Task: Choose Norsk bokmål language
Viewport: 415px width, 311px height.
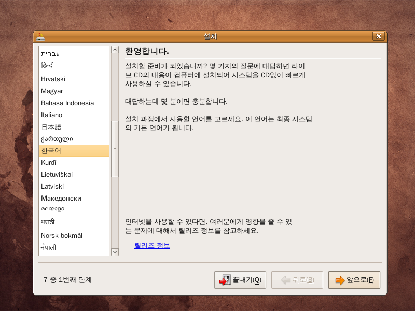Action: tap(74, 235)
